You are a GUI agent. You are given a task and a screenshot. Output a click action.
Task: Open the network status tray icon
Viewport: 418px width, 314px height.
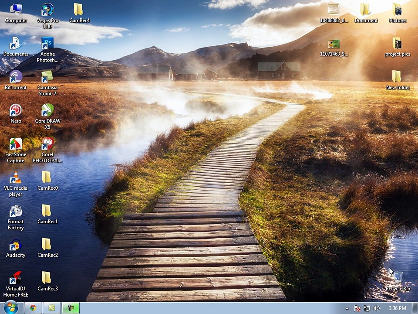(367, 308)
